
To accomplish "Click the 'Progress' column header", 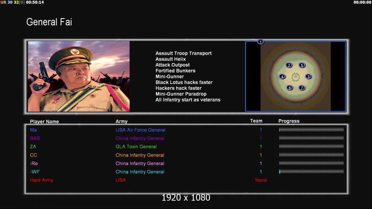I will pyautogui.click(x=289, y=121).
